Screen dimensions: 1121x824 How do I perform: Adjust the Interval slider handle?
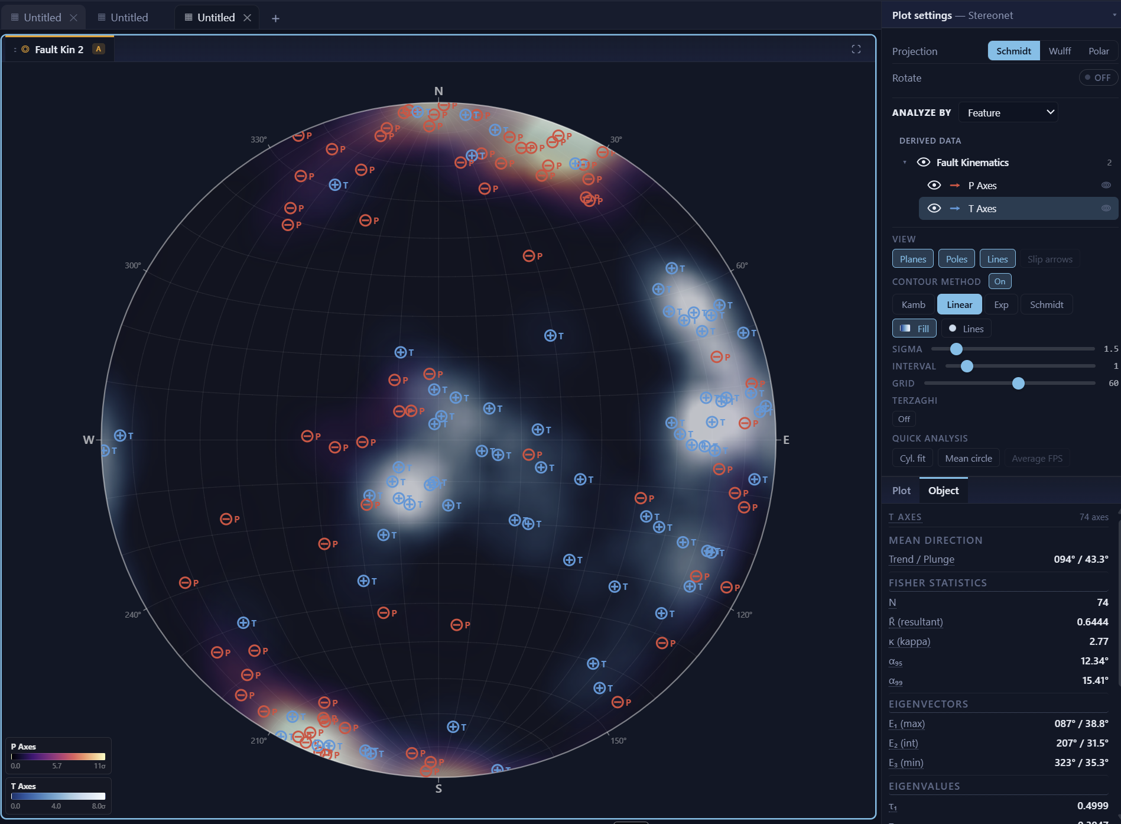[x=967, y=366]
